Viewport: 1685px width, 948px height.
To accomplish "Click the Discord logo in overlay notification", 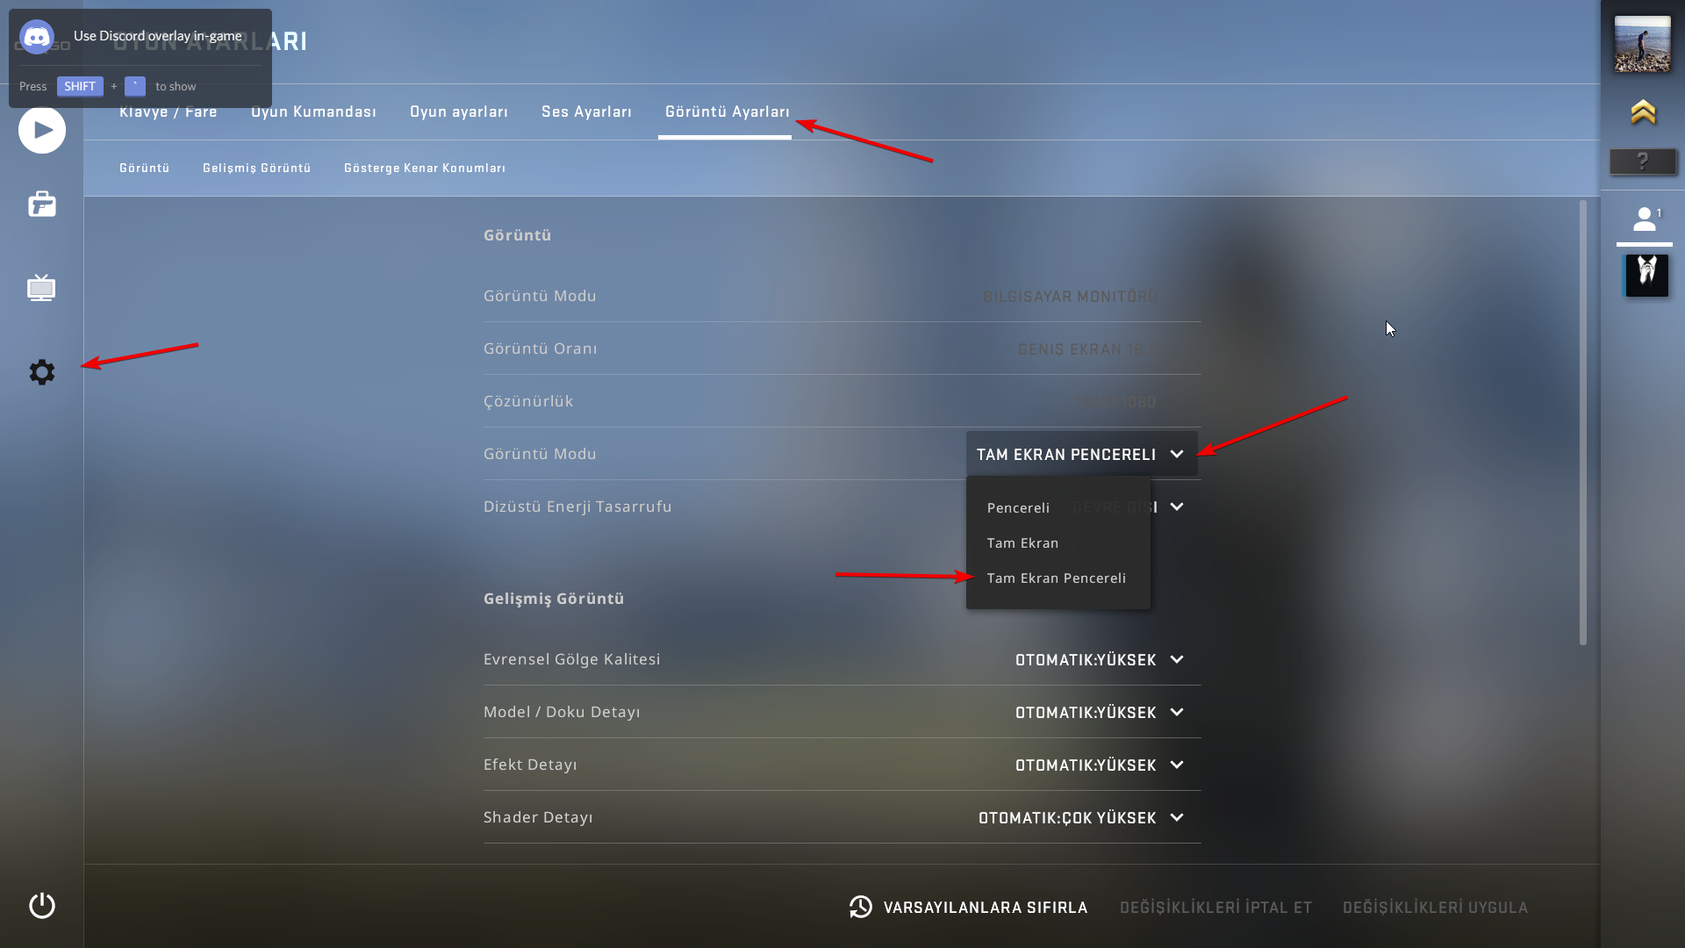I will pyautogui.click(x=37, y=37).
